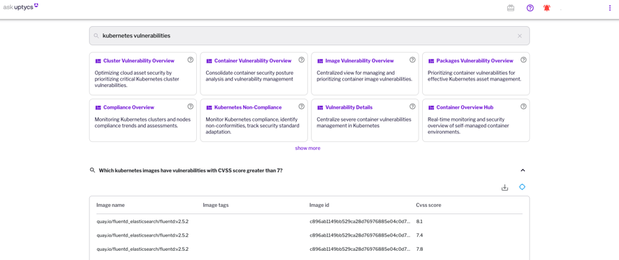Download the query results
The image size is (619, 260).
pos(504,187)
